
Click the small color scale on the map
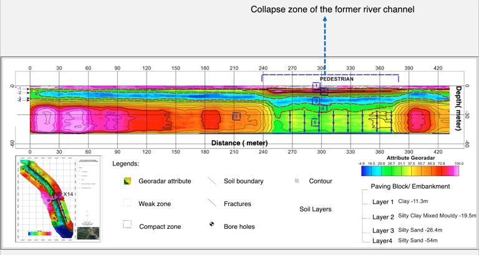click(x=40, y=234)
